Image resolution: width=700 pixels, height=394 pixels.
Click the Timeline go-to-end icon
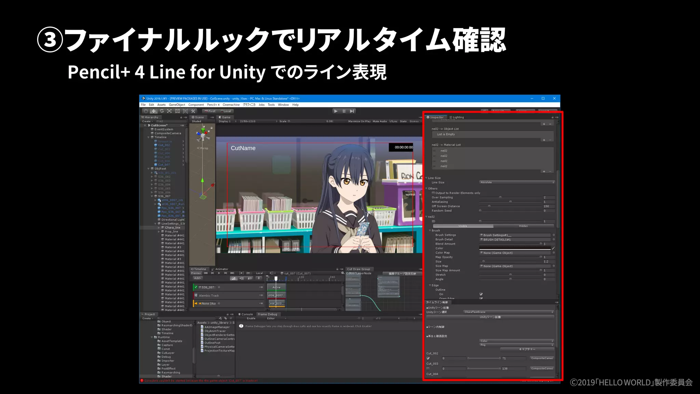232,273
